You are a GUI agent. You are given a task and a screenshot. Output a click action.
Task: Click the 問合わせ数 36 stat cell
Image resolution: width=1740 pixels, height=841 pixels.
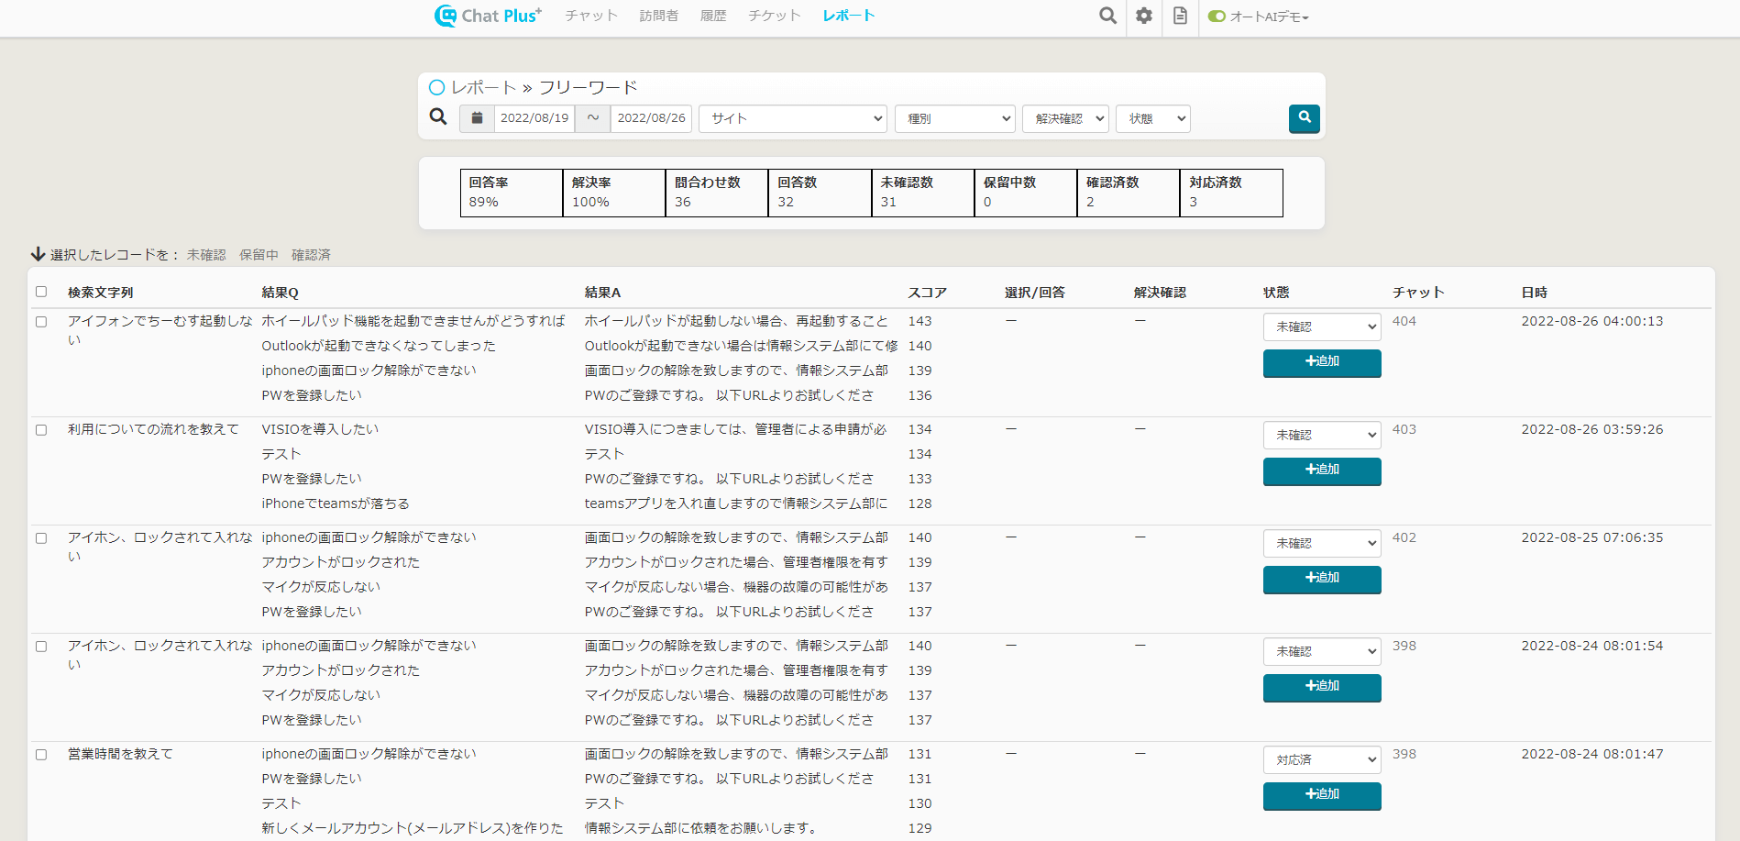(717, 193)
